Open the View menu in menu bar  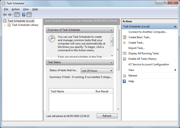tap(26, 9)
